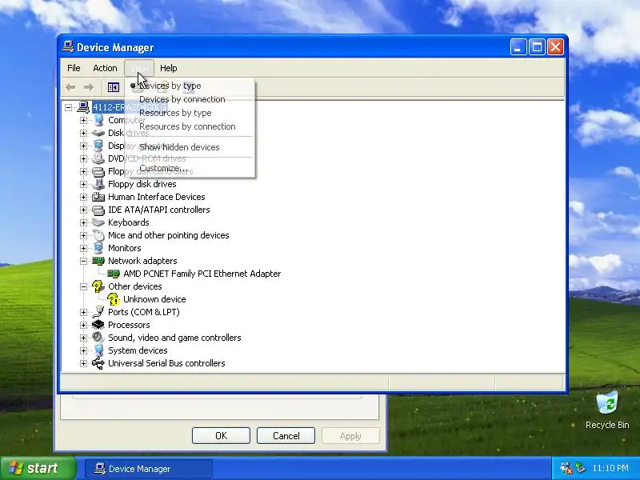Click Device Manager taskbar button
This screenshot has height=480, width=640.
[x=149, y=469]
